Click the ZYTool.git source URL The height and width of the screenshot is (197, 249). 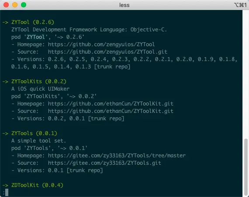click(x=107, y=52)
